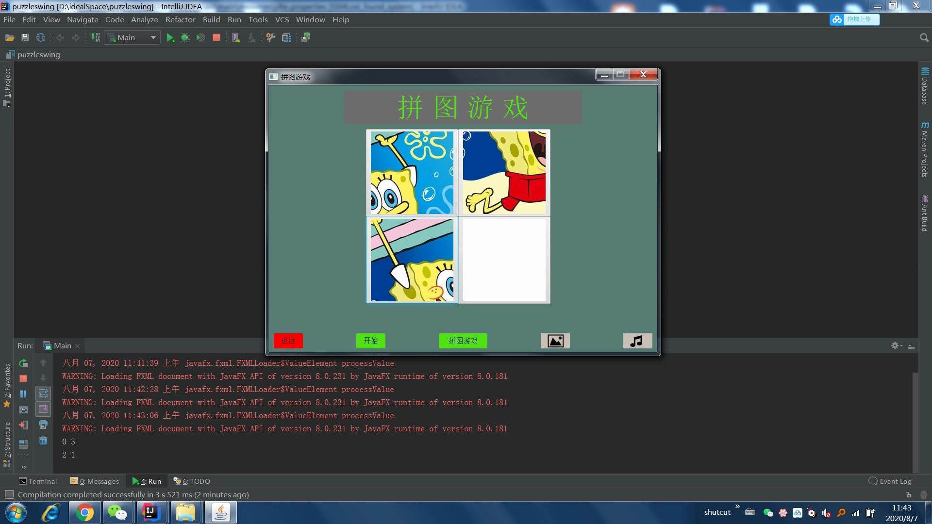Click the Exit icon in the Run panel
932x524 pixels.
click(23, 425)
